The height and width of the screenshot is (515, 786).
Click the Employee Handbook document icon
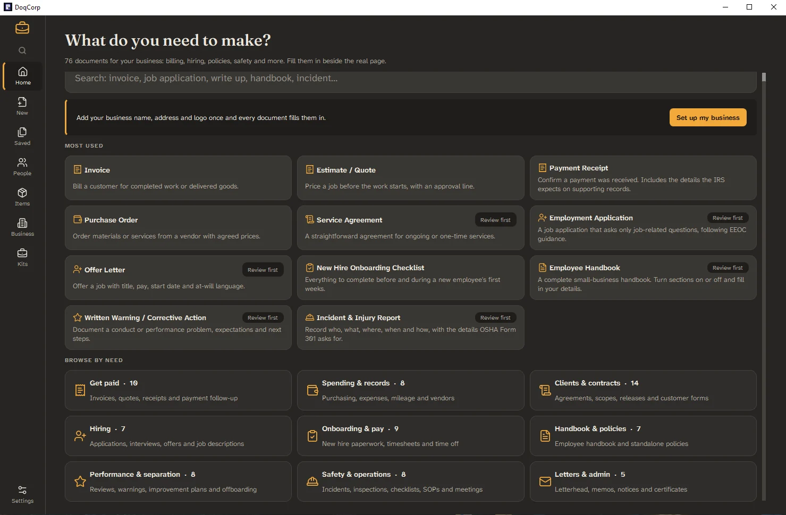[543, 268]
